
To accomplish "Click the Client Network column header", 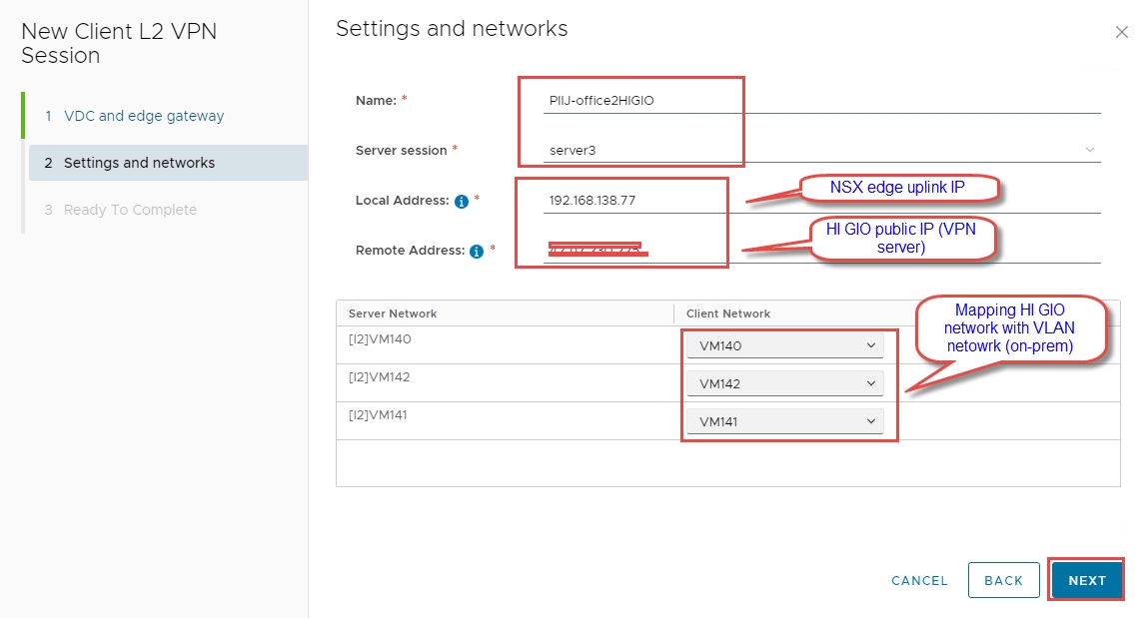I will coord(728,313).
